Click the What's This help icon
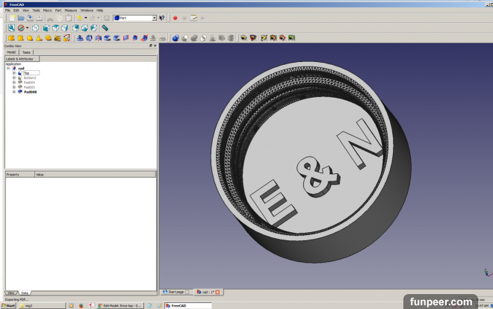The image size is (493, 309). click(x=162, y=17)
